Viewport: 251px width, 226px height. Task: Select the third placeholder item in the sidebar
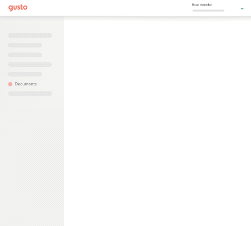pos(25,55)
